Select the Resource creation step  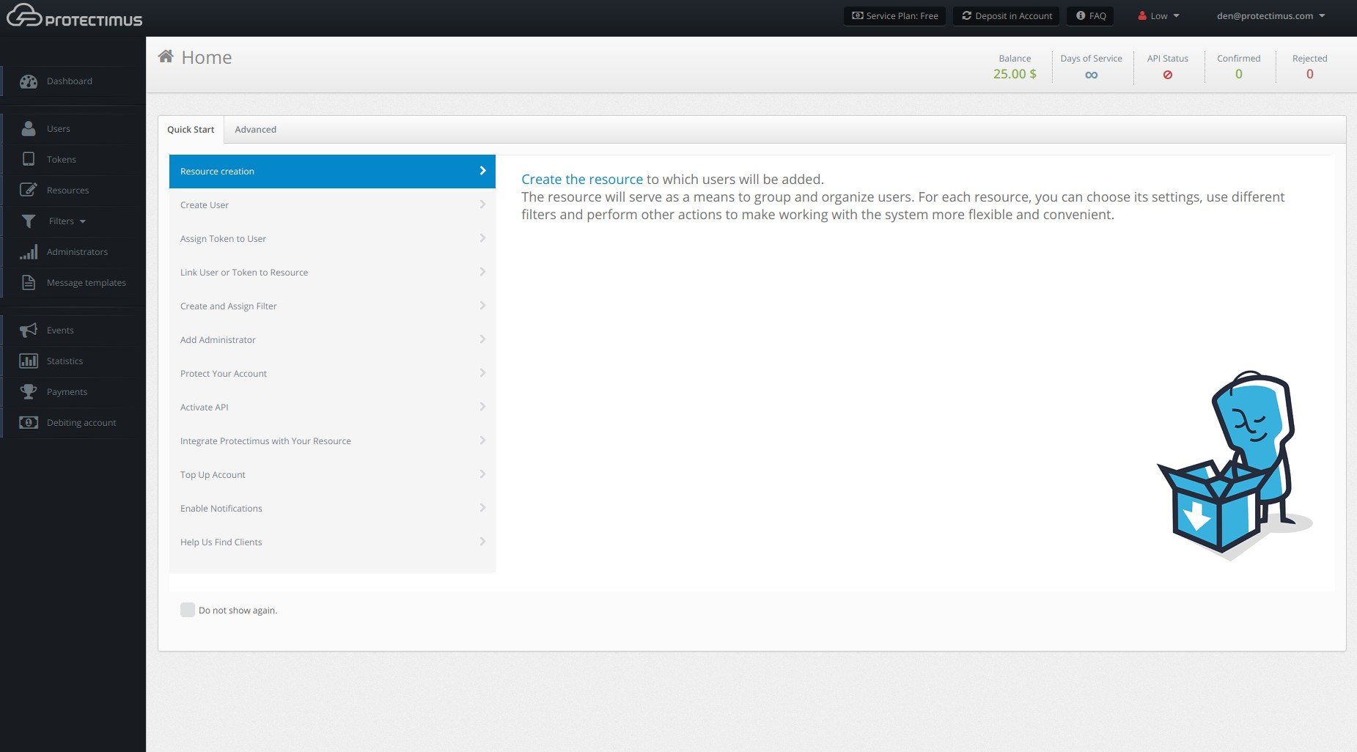[x=332, y=171]
